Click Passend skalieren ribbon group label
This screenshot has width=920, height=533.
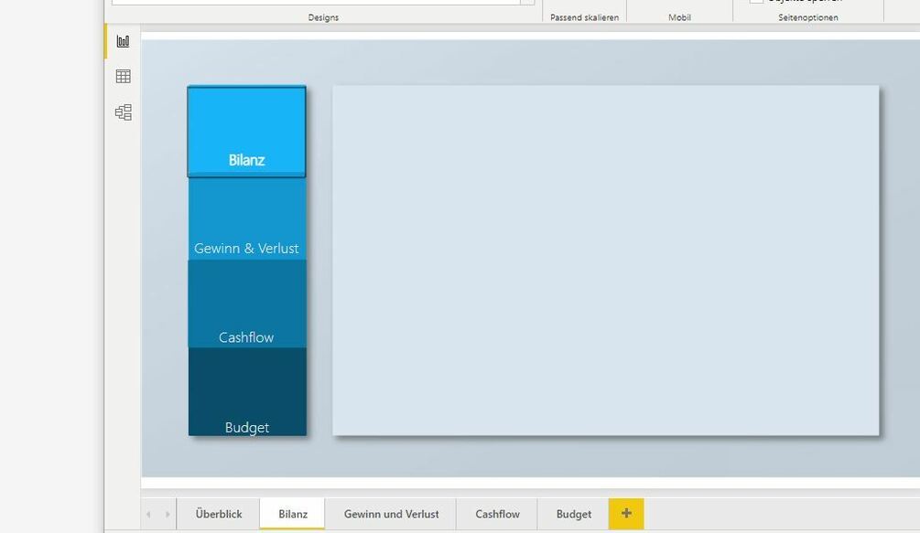584,17
